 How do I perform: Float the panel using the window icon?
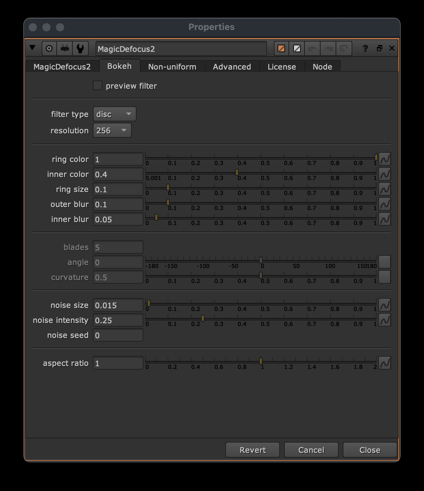coord(380,48)
